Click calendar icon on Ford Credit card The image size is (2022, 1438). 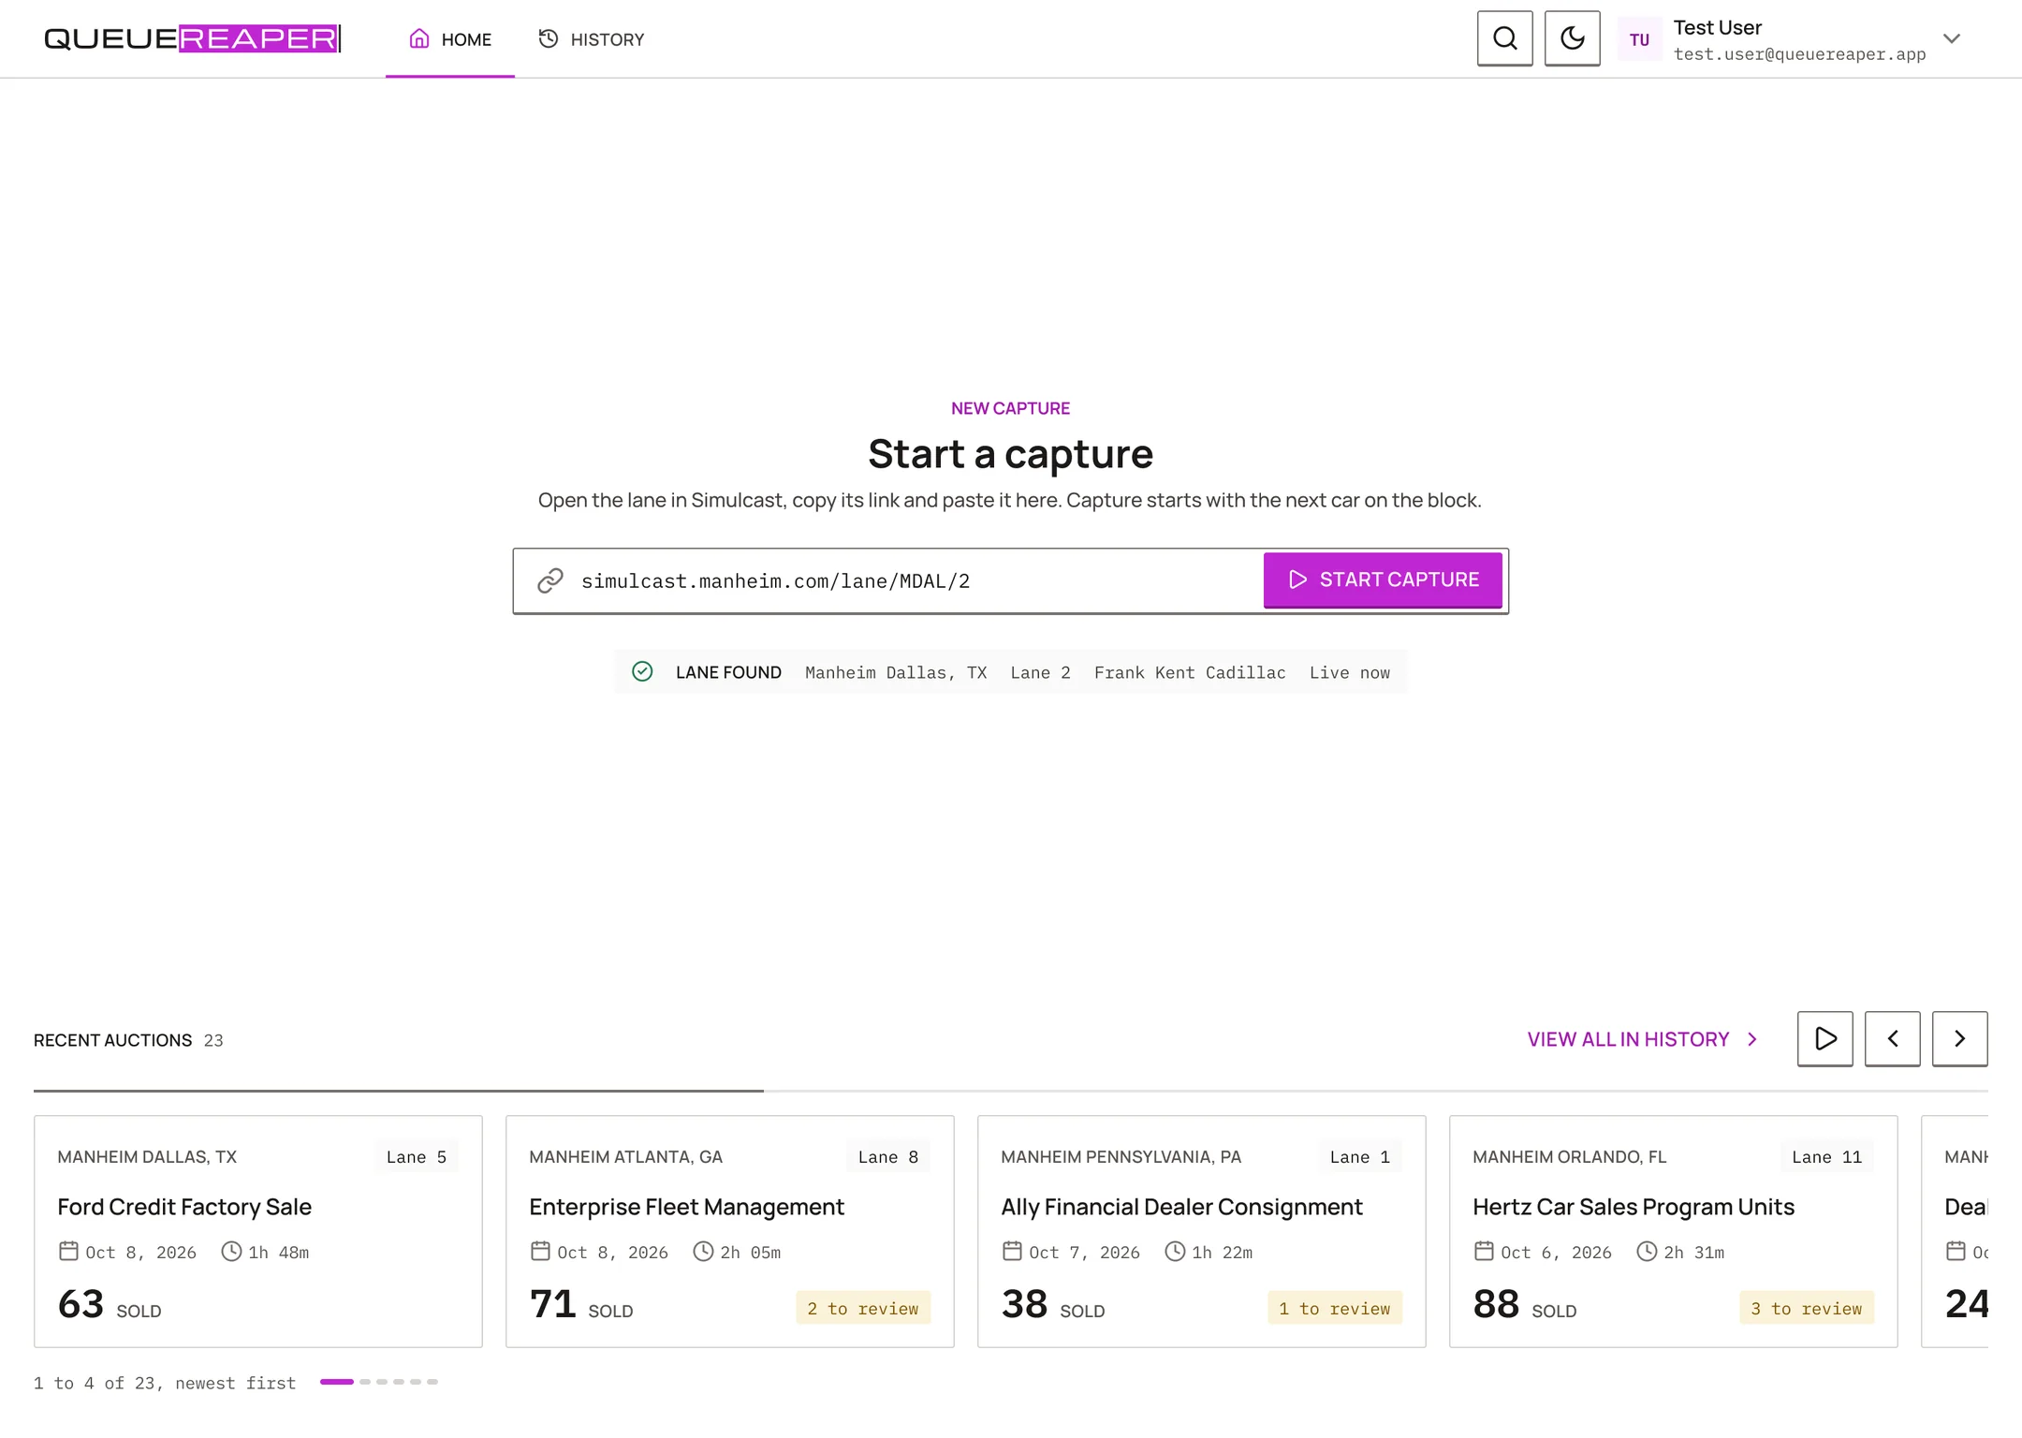click(68, 1251)
